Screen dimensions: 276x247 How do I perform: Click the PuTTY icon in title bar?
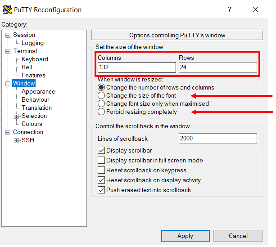tap(7, 9)
